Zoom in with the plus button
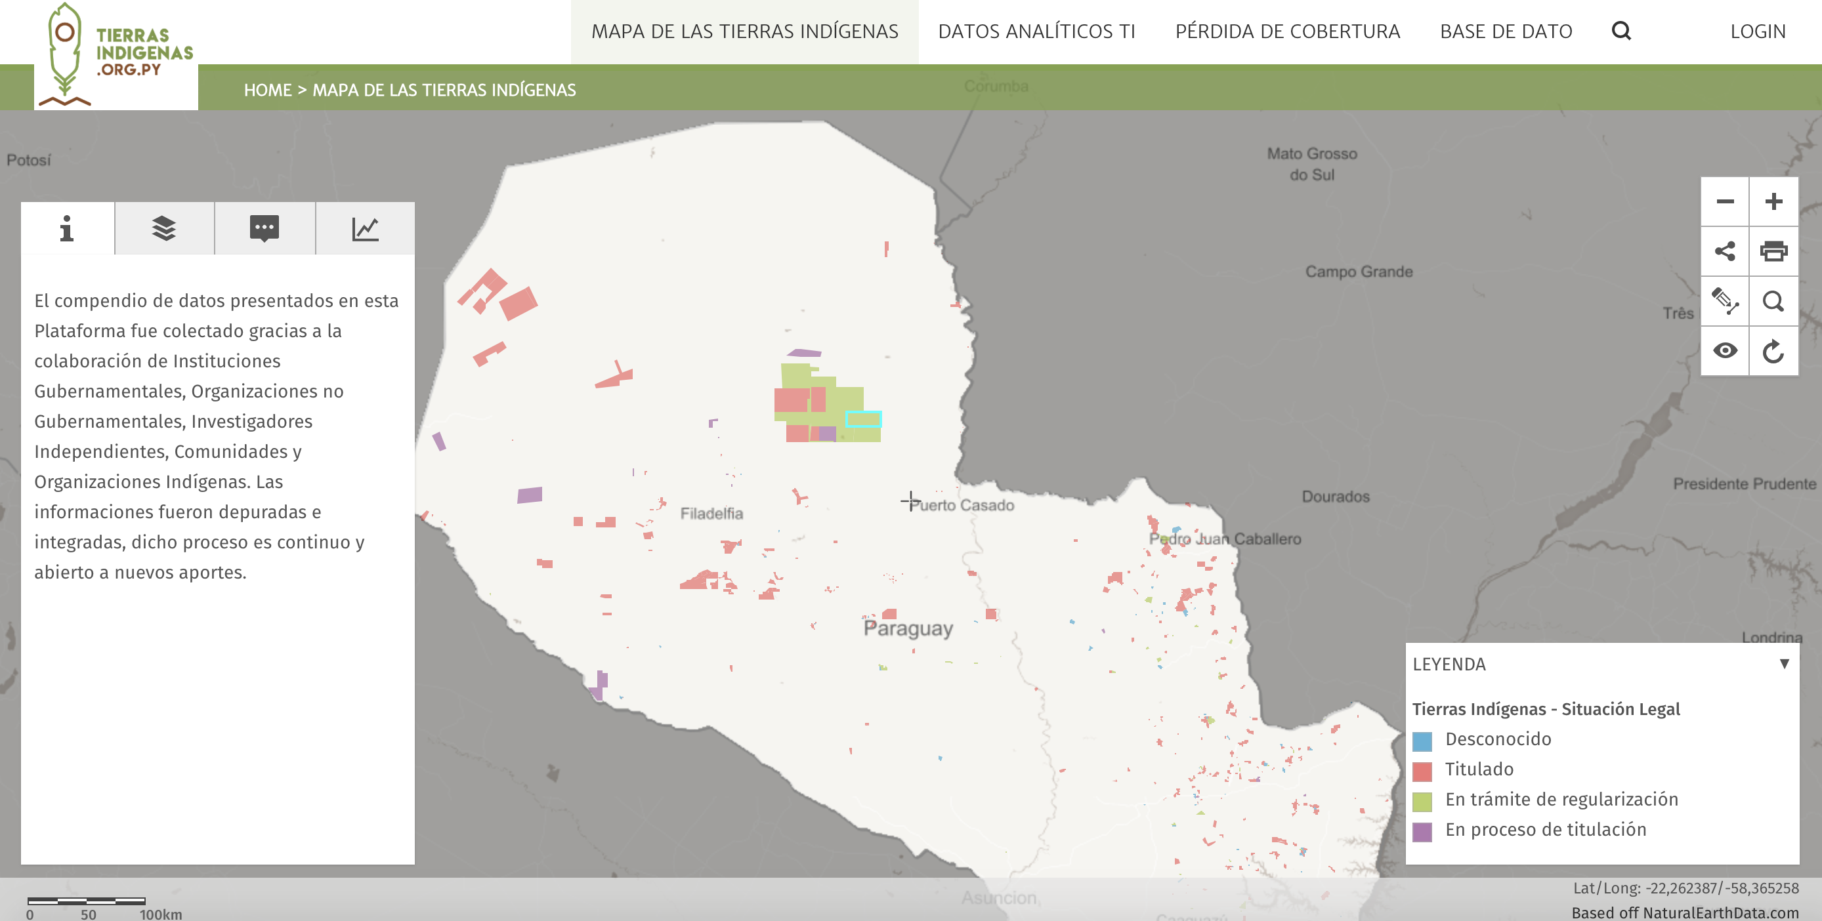Image resolution: width=1822 pixels, height=921 pixels. click(x=1774, y=201)
